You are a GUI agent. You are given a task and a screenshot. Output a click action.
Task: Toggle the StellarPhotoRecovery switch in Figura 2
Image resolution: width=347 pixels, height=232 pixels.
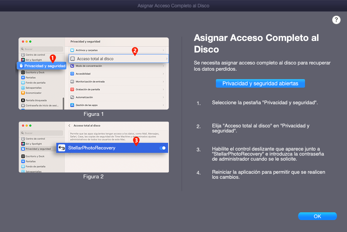[x=162, y=148]
